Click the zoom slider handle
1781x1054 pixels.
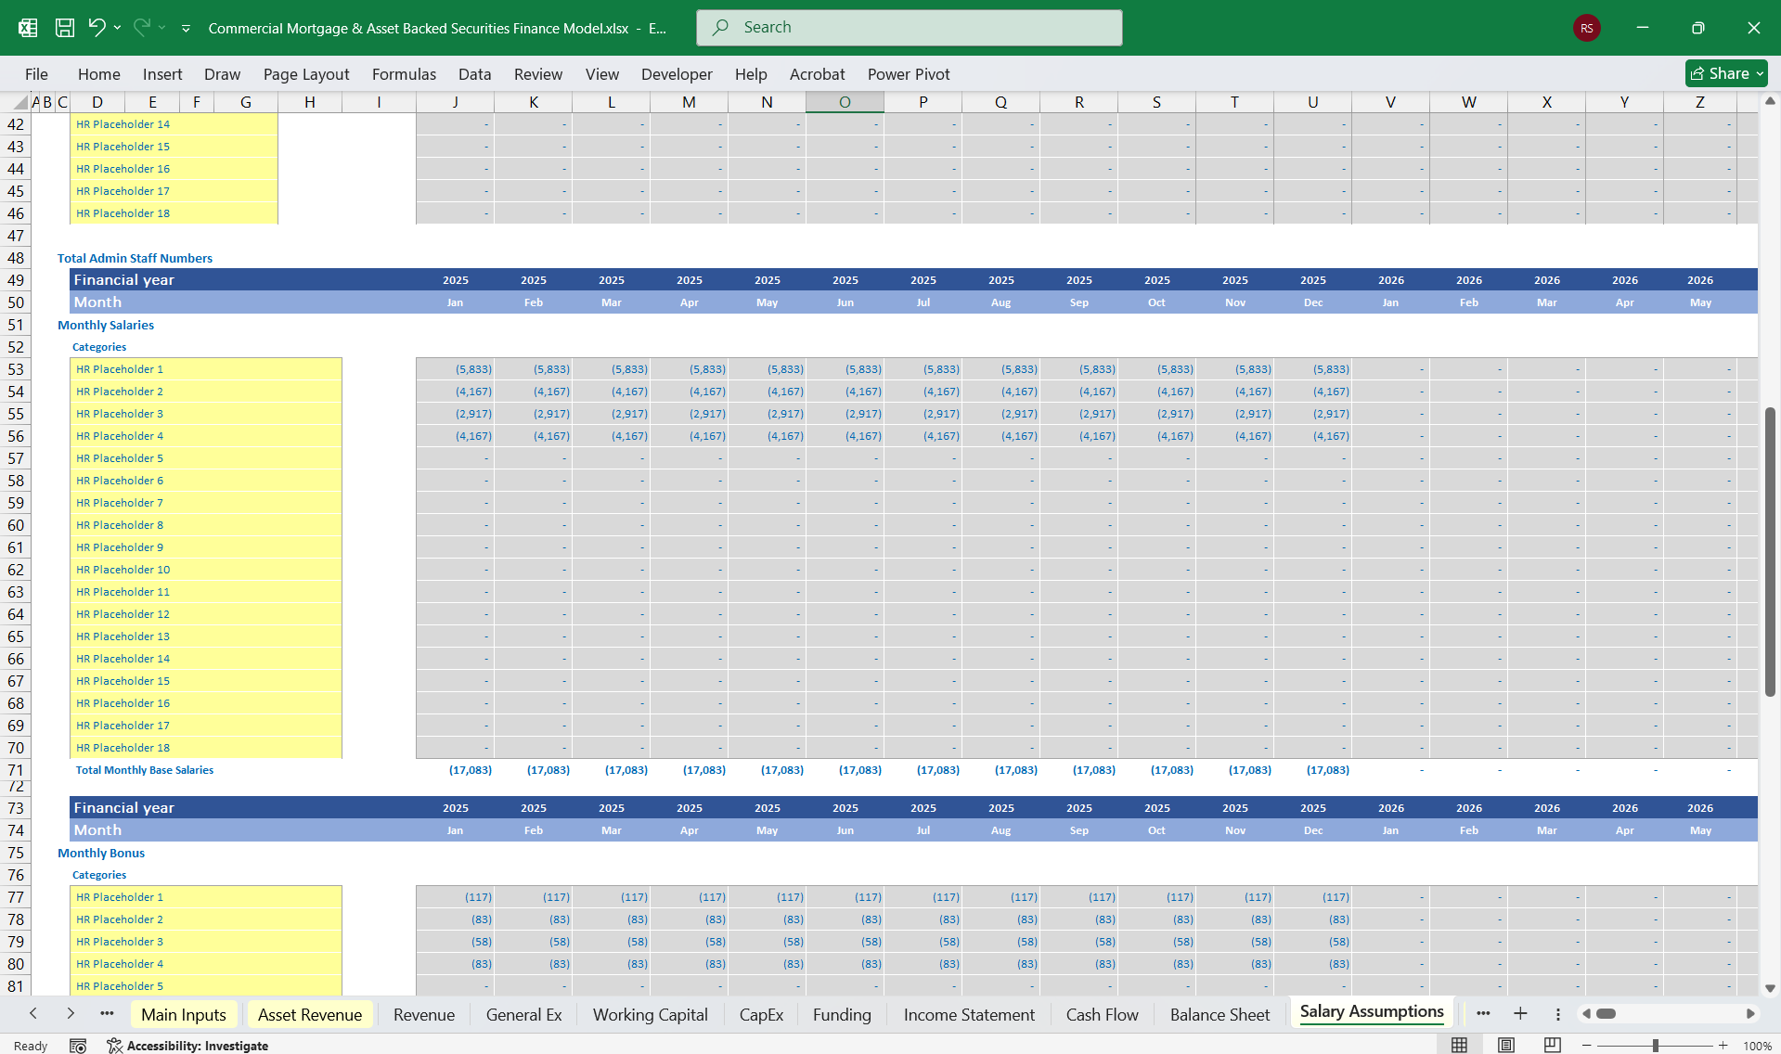click(1656, 1046)
